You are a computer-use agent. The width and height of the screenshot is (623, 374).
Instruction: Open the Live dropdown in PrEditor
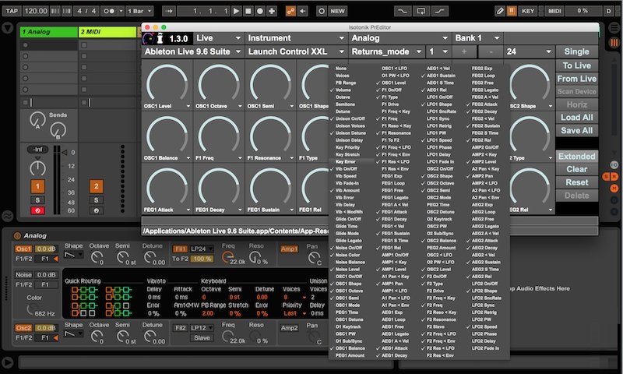pyautogui.click(x=219, y=38)
